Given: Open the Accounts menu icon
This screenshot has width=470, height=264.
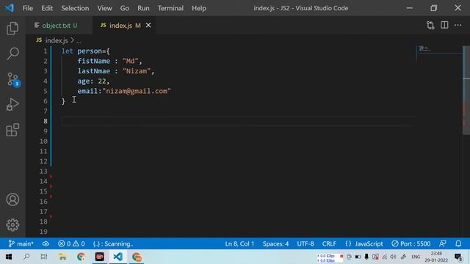Looking at the screenshot, I should pyautogui.click(x=12, y=199).
